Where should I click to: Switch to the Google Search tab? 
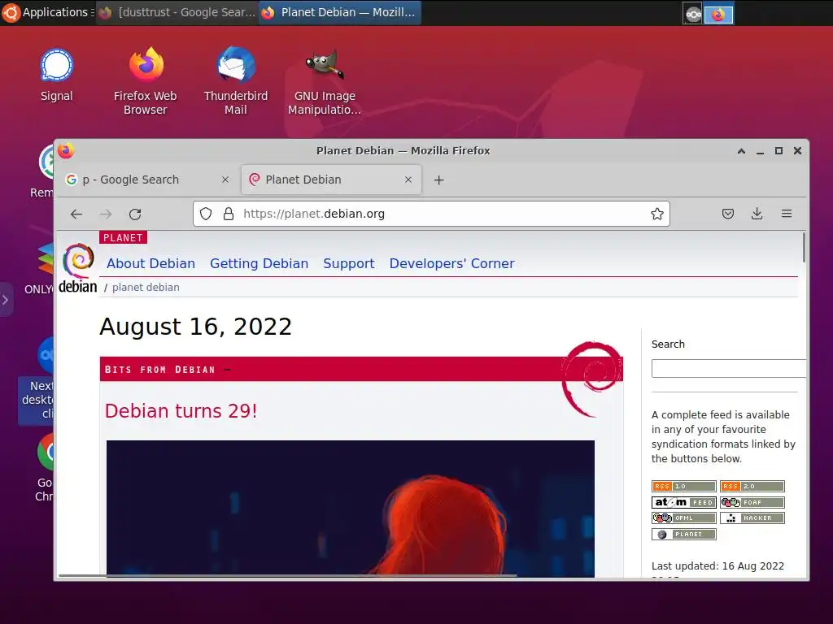click(x=148, y=180)
